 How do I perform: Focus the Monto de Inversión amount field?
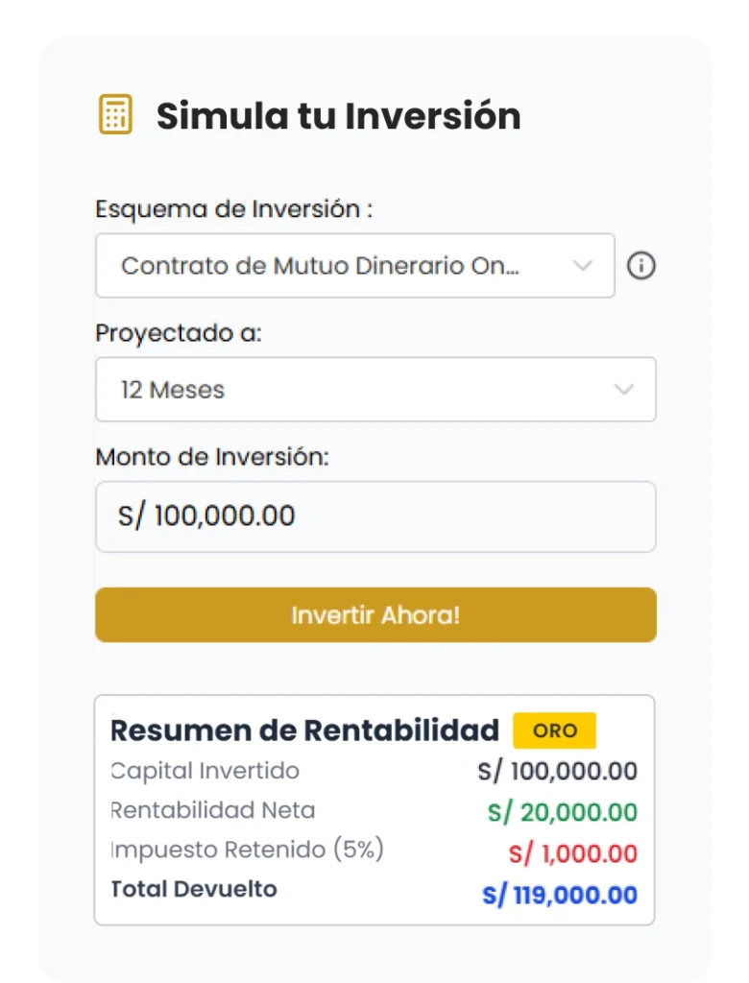[x=374, y=516]
